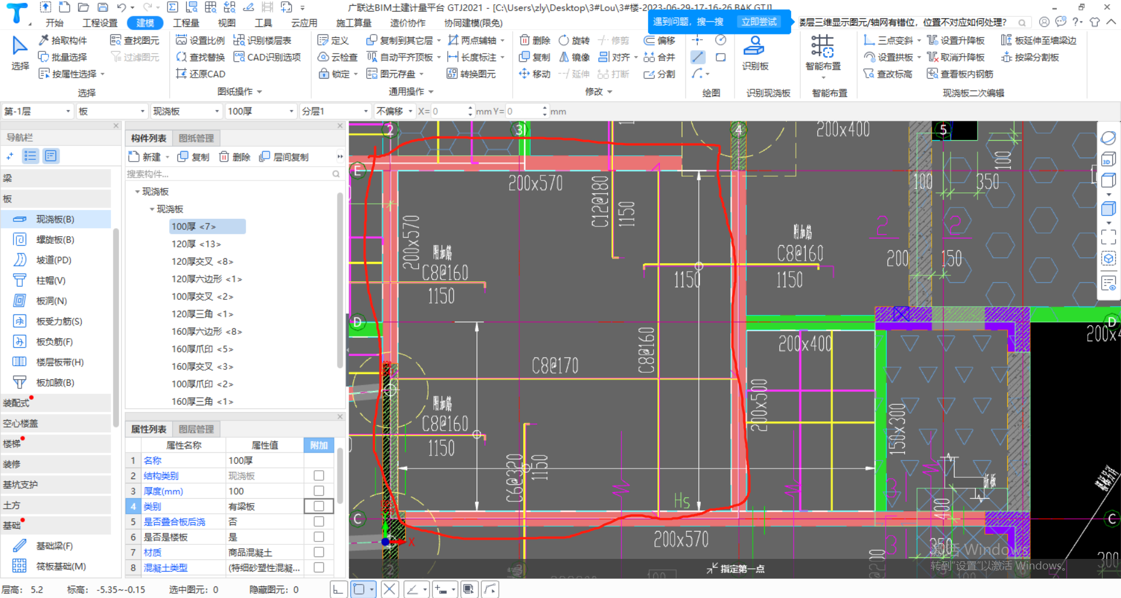This screenshot has height=598, width=1121.
Task: Select 板受力筋(S) in navigation list
Action: tap(55, 321)
